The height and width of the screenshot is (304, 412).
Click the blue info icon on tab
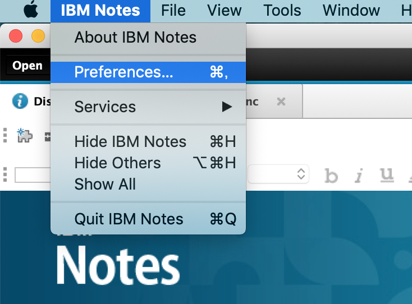(20, 101)
